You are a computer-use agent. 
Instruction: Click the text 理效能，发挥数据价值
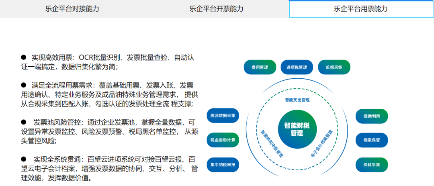[56, 178]
